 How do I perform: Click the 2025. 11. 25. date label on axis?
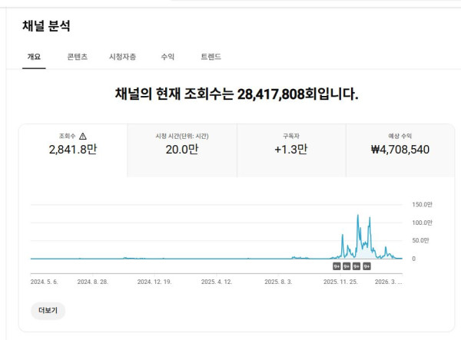[x=340, y=282]
